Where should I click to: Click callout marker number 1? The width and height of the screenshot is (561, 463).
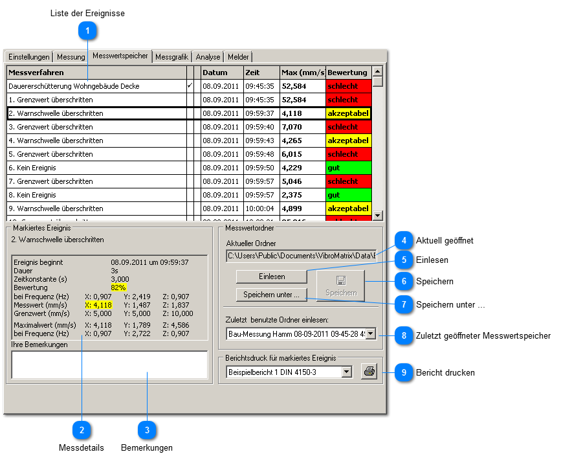[87, 30]
